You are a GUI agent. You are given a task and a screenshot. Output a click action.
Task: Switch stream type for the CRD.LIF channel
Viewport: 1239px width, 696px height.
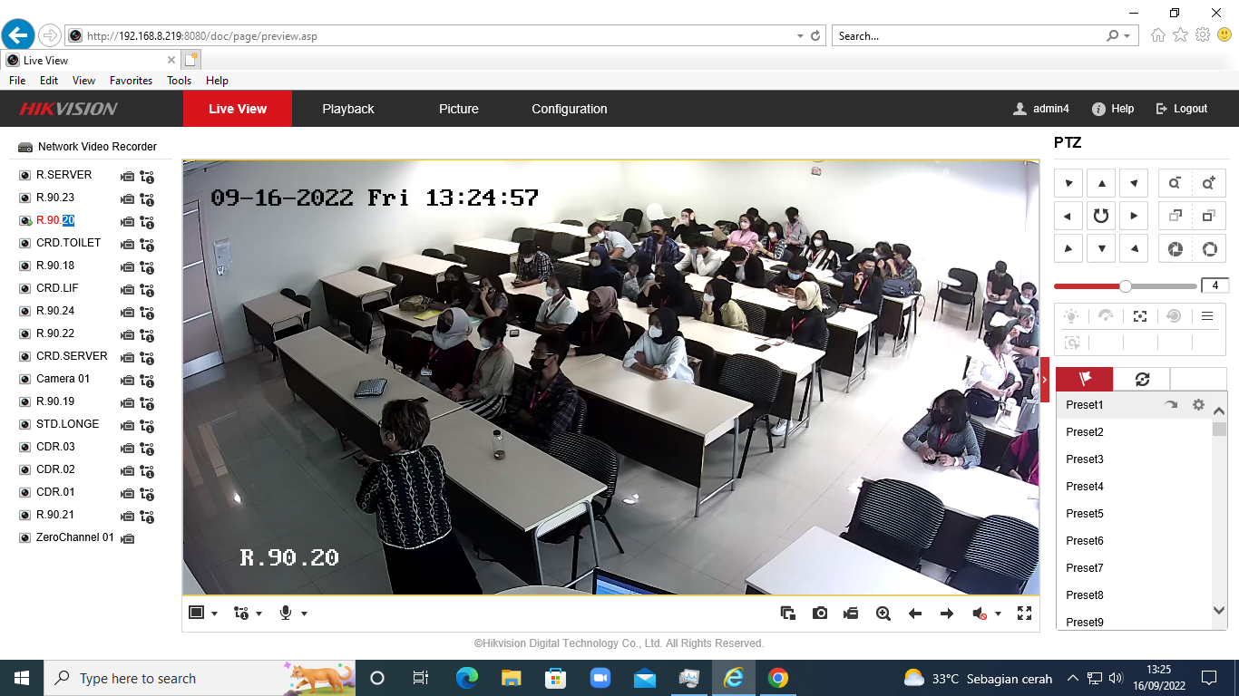pyautogui.click(x=147, y=290)
